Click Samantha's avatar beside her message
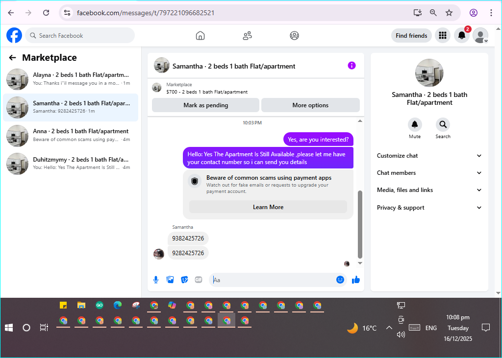Viewport: 502px width, 358px height. tap(159, 254)
